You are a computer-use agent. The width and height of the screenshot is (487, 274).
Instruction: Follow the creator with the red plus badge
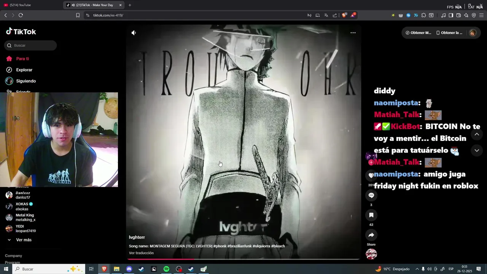tap(371, 162)
